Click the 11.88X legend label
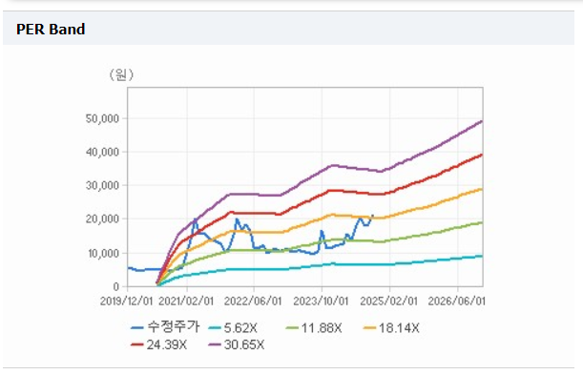 click(x=322, y=328)
